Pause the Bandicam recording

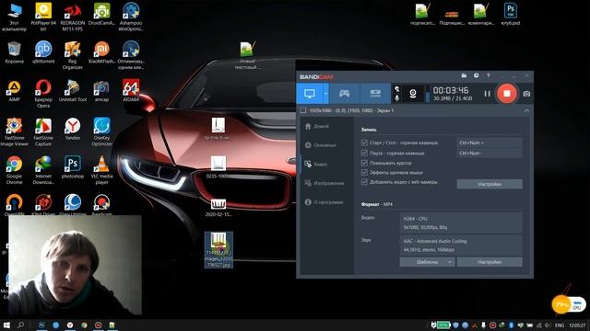tap(488, 94)
